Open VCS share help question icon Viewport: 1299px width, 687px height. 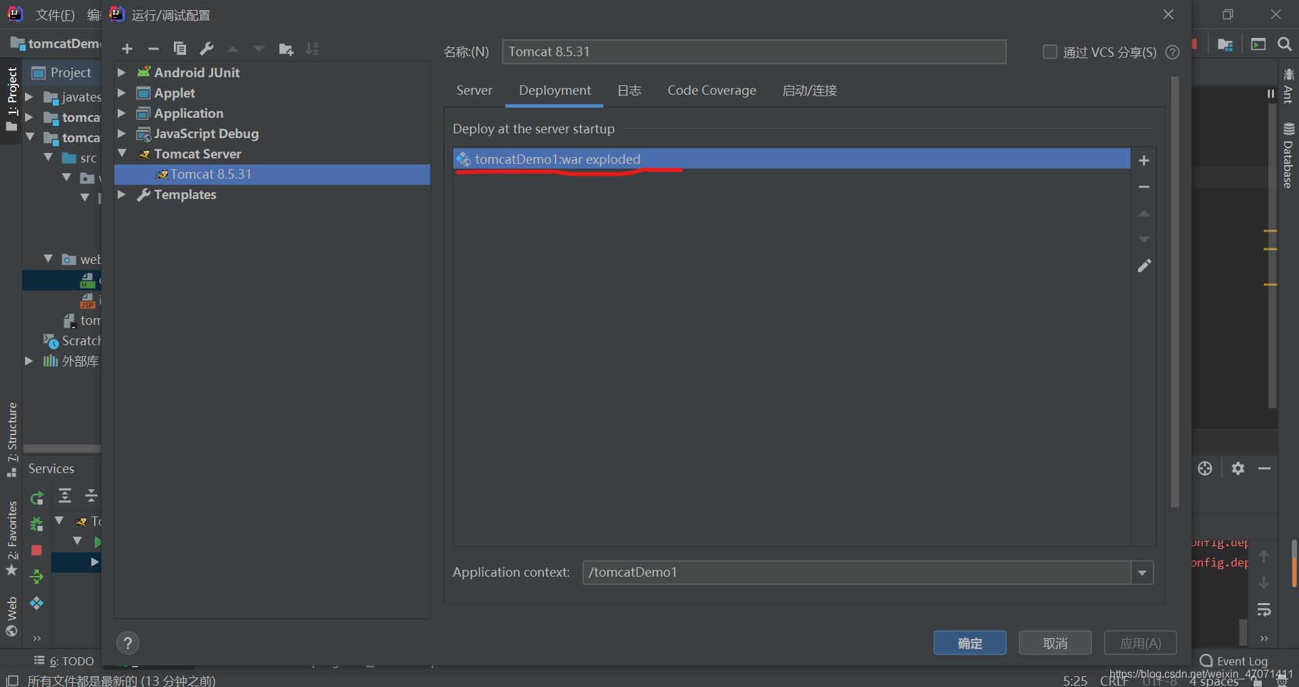click(1172, 52)
